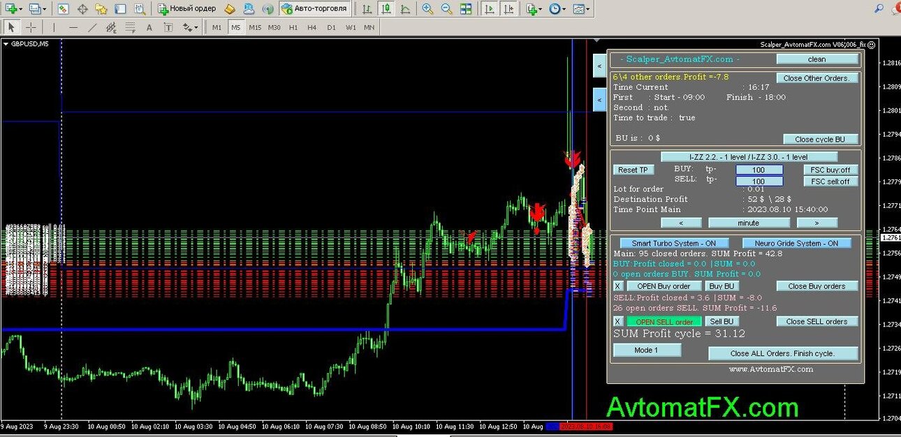Click triangle next to GBPUSD,M5 title
Screen dimensions: 901x437
coord(6,44)
